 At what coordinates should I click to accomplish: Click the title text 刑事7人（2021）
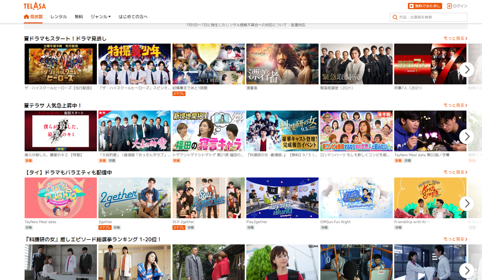pyautogui.click(x=408, y=88)
